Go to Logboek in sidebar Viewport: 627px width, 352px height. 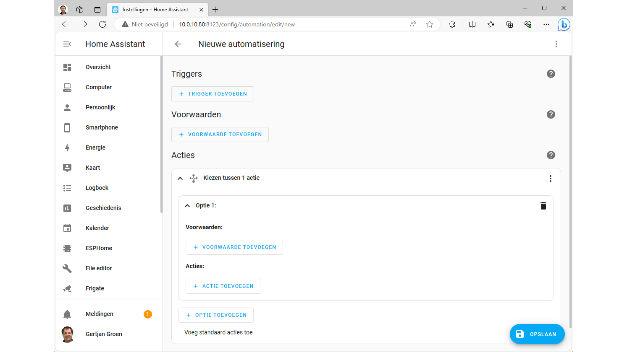pos(97,188)
